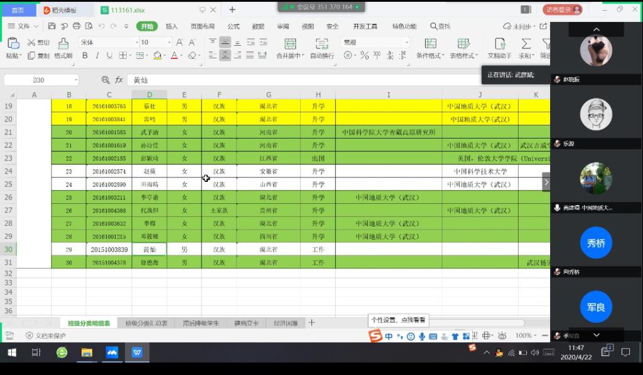
Task: Click the Save icon in quick access toolbar
Action: (x=52, y=26)
